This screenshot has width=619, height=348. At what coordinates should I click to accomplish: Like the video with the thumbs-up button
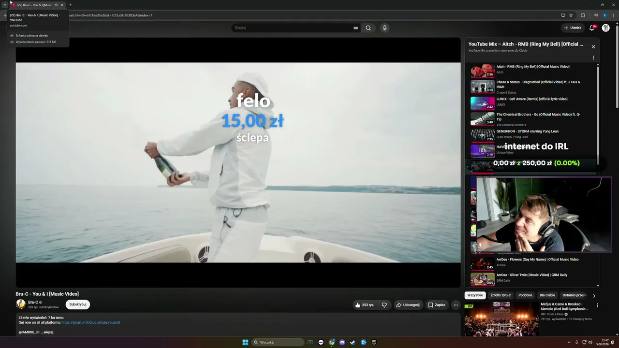(x=364, y=305)
